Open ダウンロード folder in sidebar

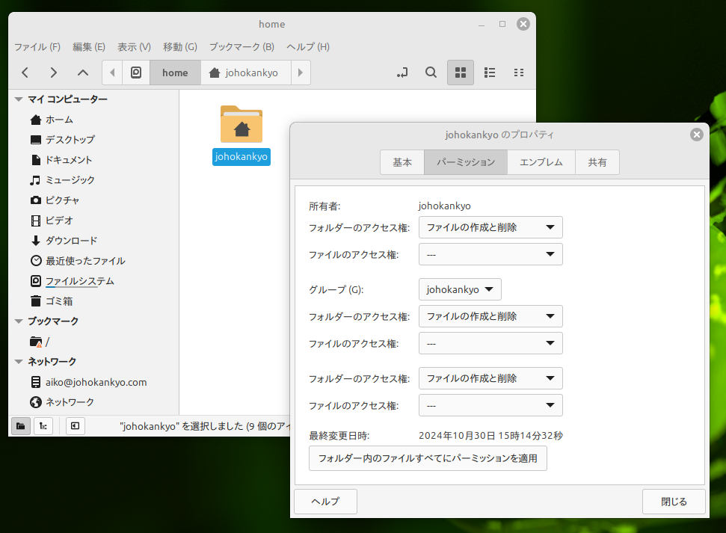(71, 241)
